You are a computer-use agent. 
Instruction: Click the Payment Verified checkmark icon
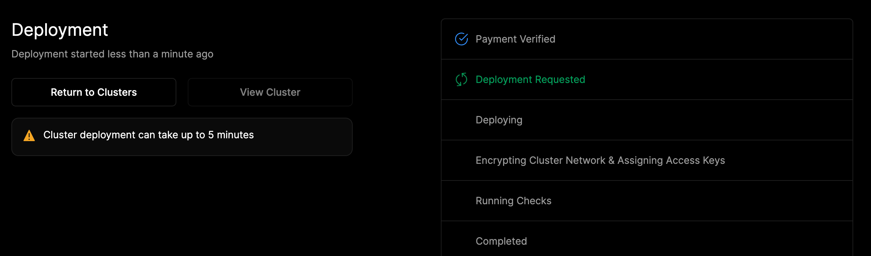click(461, 39)
